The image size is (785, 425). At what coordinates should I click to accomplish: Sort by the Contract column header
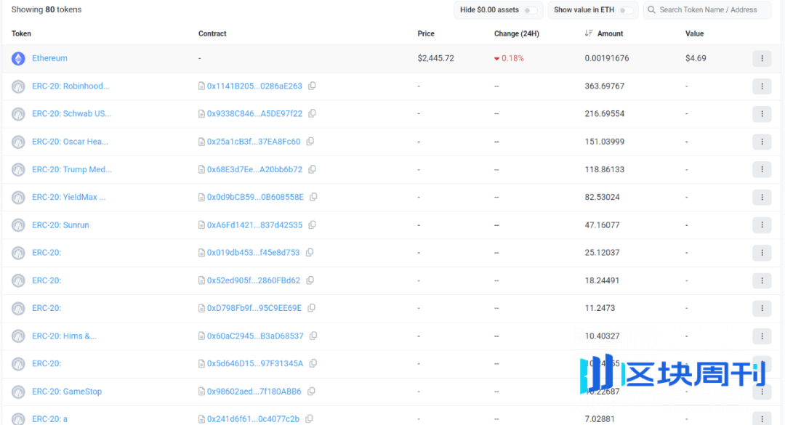pos(212,33)
